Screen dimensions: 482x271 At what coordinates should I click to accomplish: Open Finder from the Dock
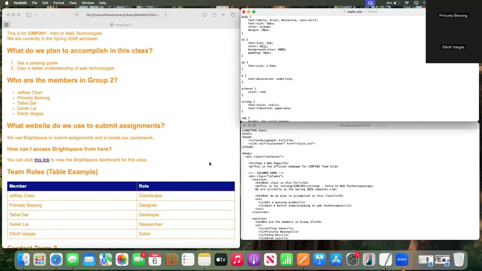pyautogui.click(x=23, y=259)
